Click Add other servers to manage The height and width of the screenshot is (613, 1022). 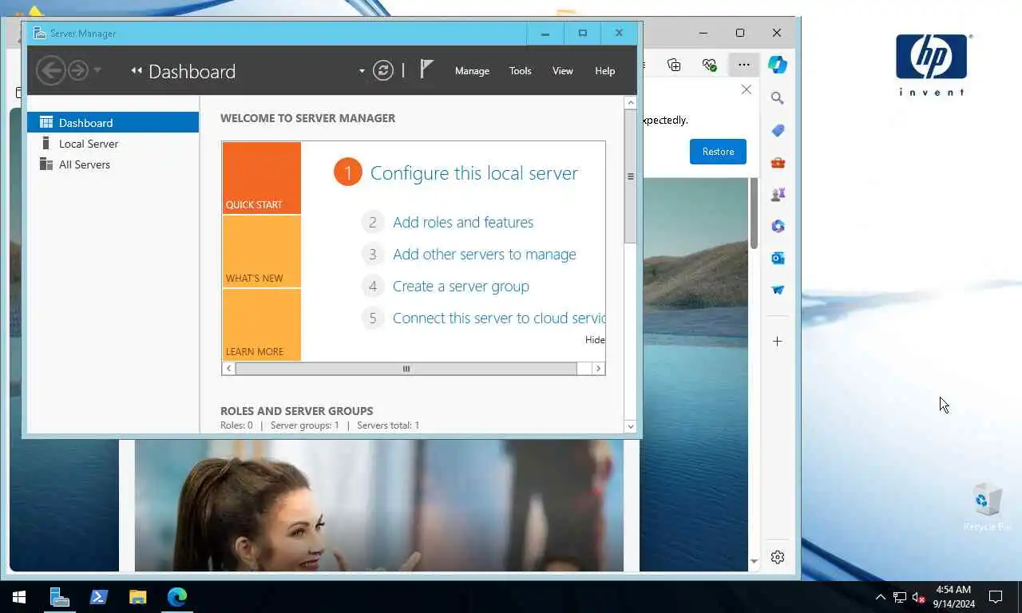(x=484, y=254)
